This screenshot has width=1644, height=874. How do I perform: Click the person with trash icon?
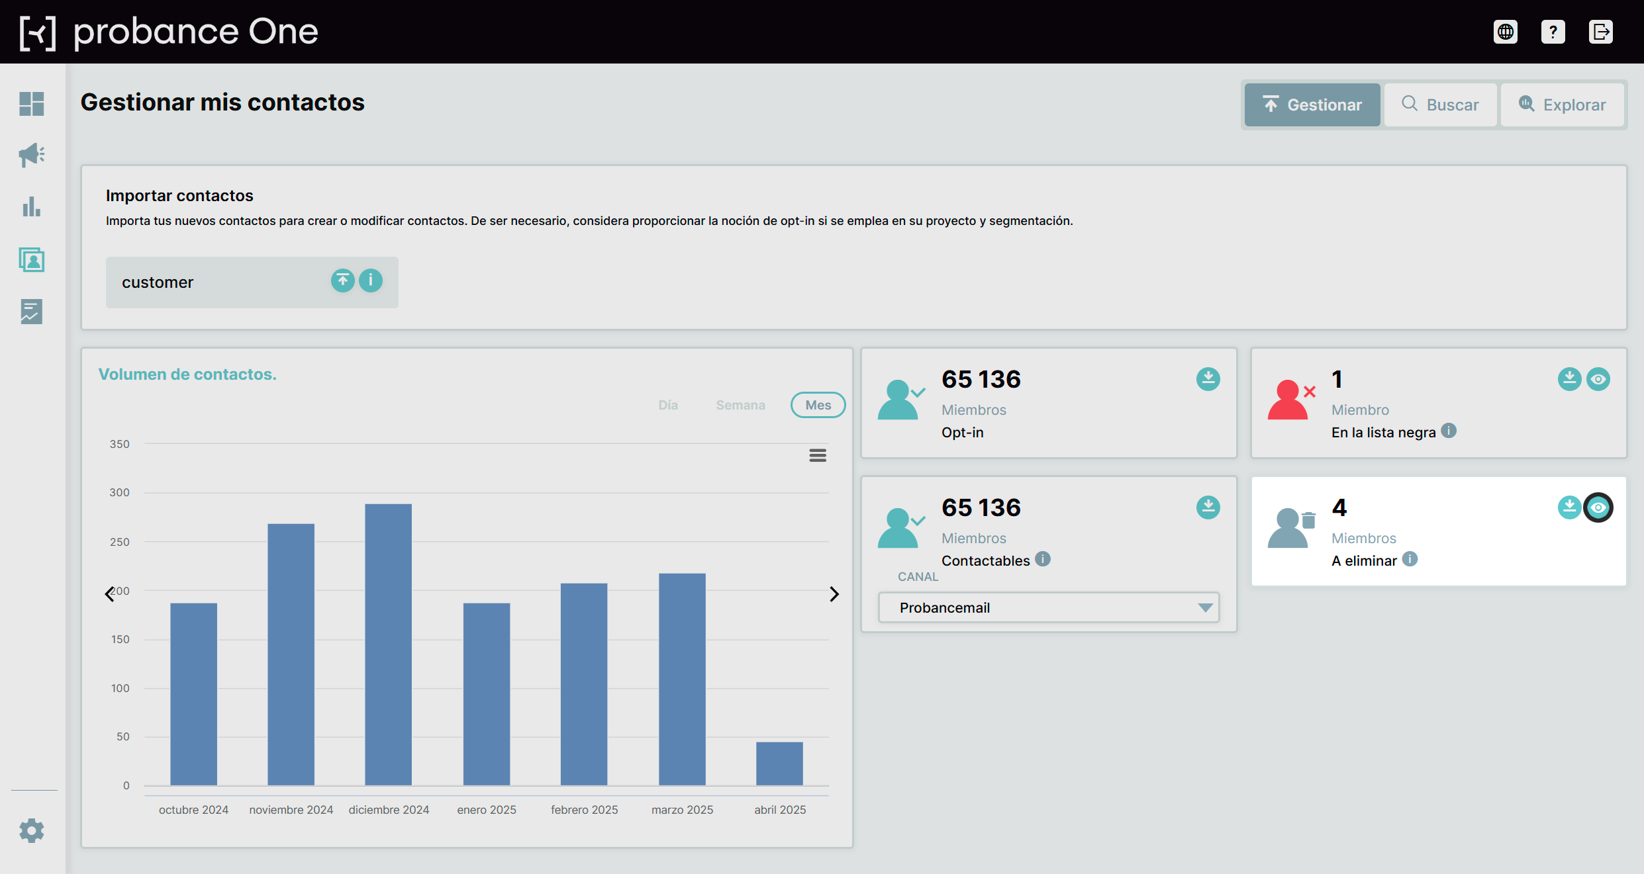[1291, 528]
